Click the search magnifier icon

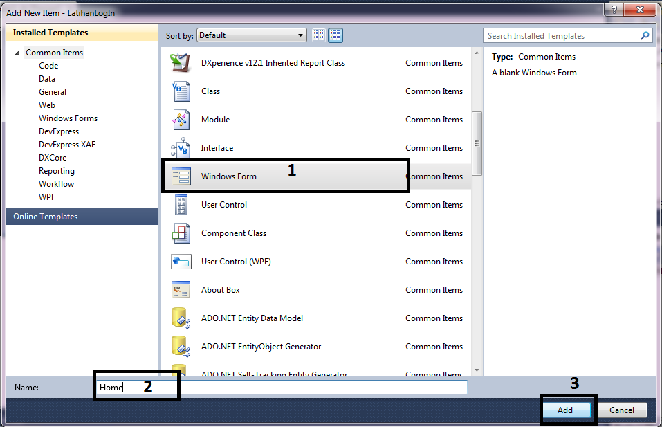click(x=644, y=35)
